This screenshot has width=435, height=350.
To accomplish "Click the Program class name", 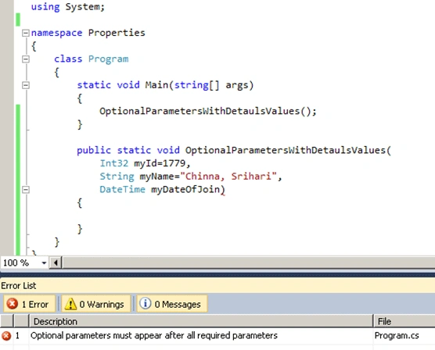I will point(109,59).
